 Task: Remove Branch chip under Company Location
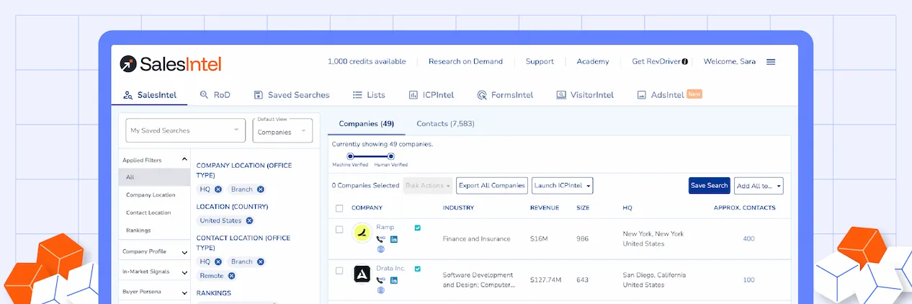[x=261, y=189]
